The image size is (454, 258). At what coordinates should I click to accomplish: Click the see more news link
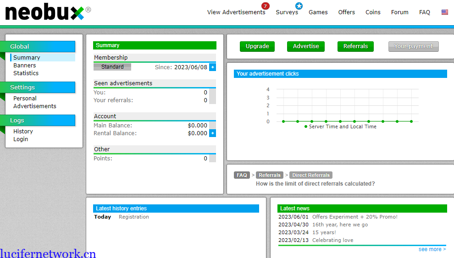(432, 249)
